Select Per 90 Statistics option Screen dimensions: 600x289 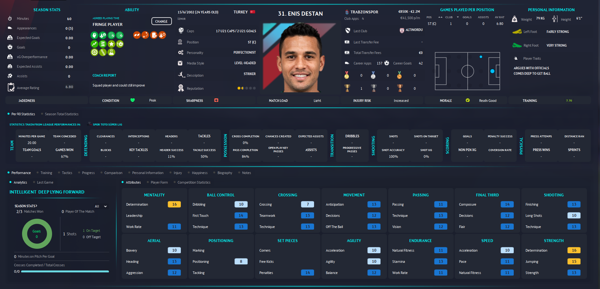pos(21,114)
